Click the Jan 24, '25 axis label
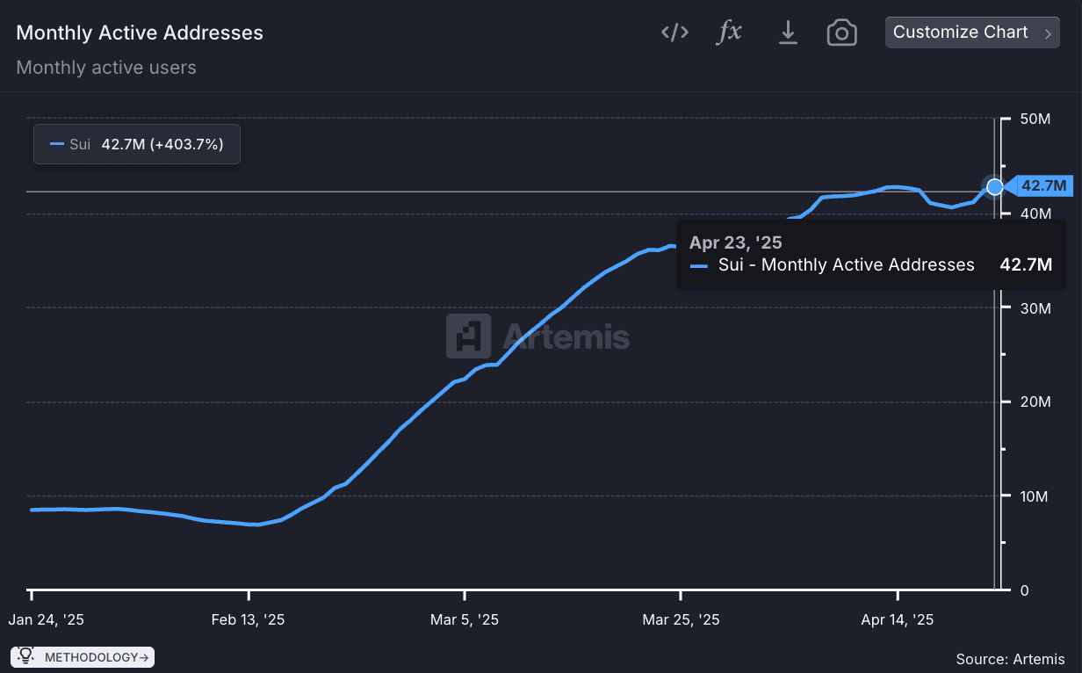Viewport: 1082px width, 673px height. (x=47, y=619)
